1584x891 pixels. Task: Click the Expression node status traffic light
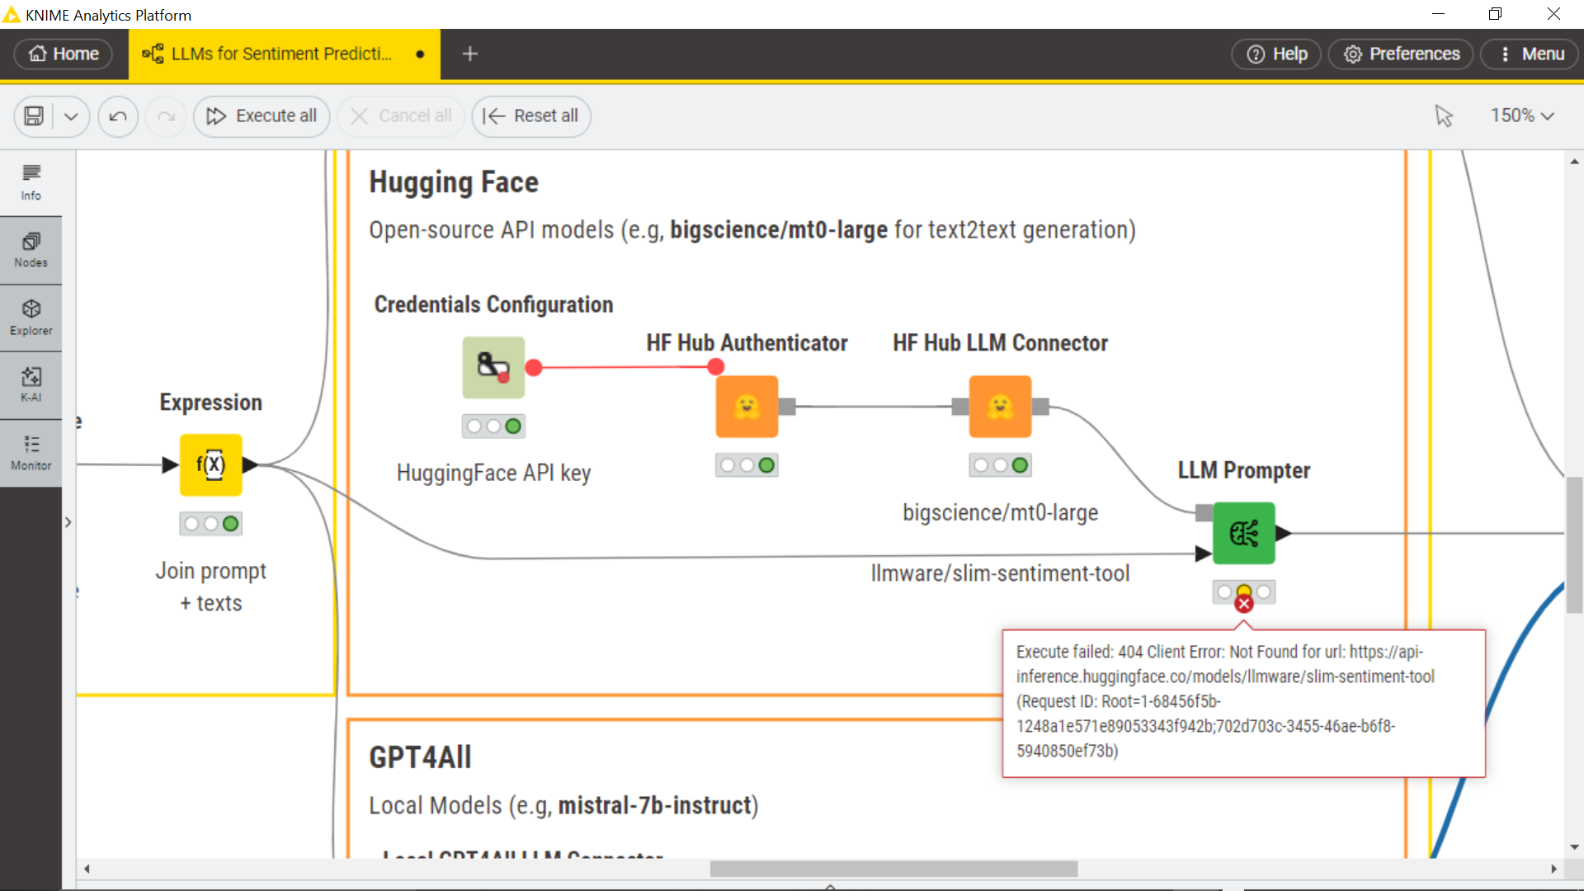[211, 524]
